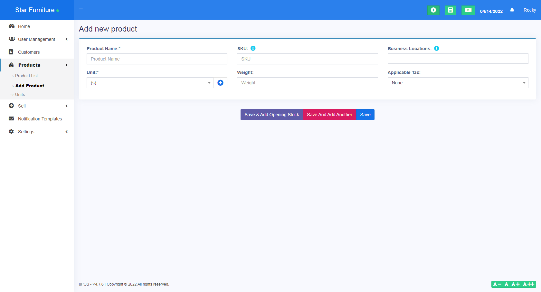Open the Unit dropdown
This screenshot has width=541, height=292.
(x=150, y=83)
